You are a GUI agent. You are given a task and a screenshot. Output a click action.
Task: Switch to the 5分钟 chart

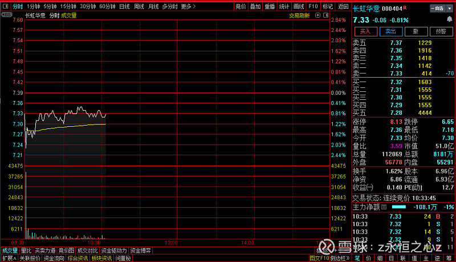point(50,6)
